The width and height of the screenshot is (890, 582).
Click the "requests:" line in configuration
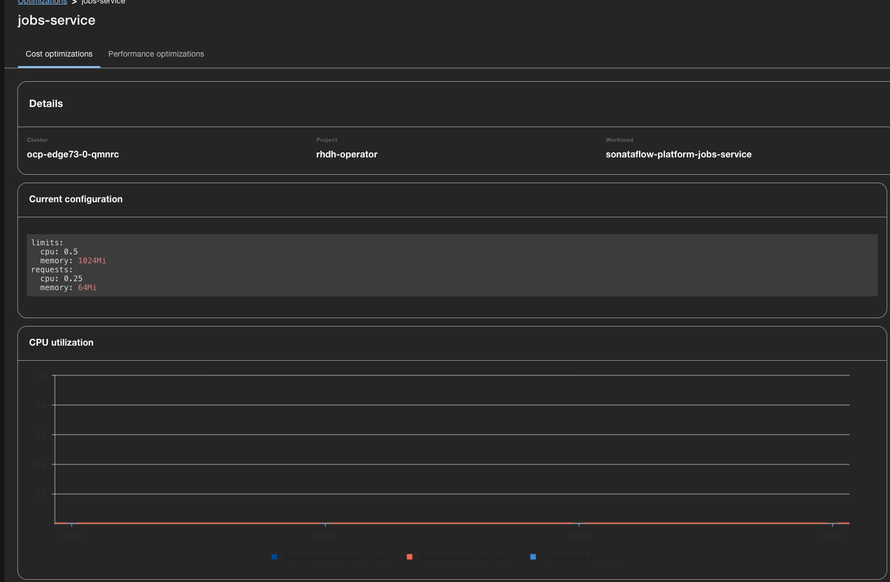click(52, 269)
